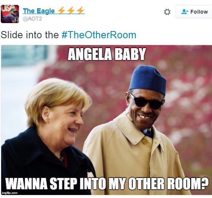
Task: Click the middle lightning bolt emoji
Action: click(71, 10)
